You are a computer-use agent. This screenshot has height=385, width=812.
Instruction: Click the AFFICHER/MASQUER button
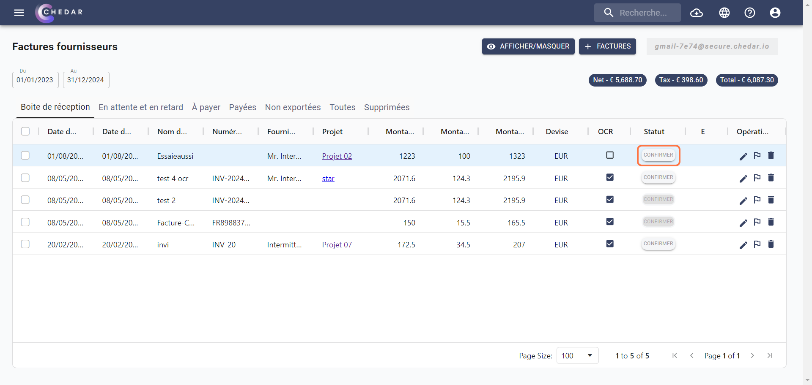[x=528, y=46]
